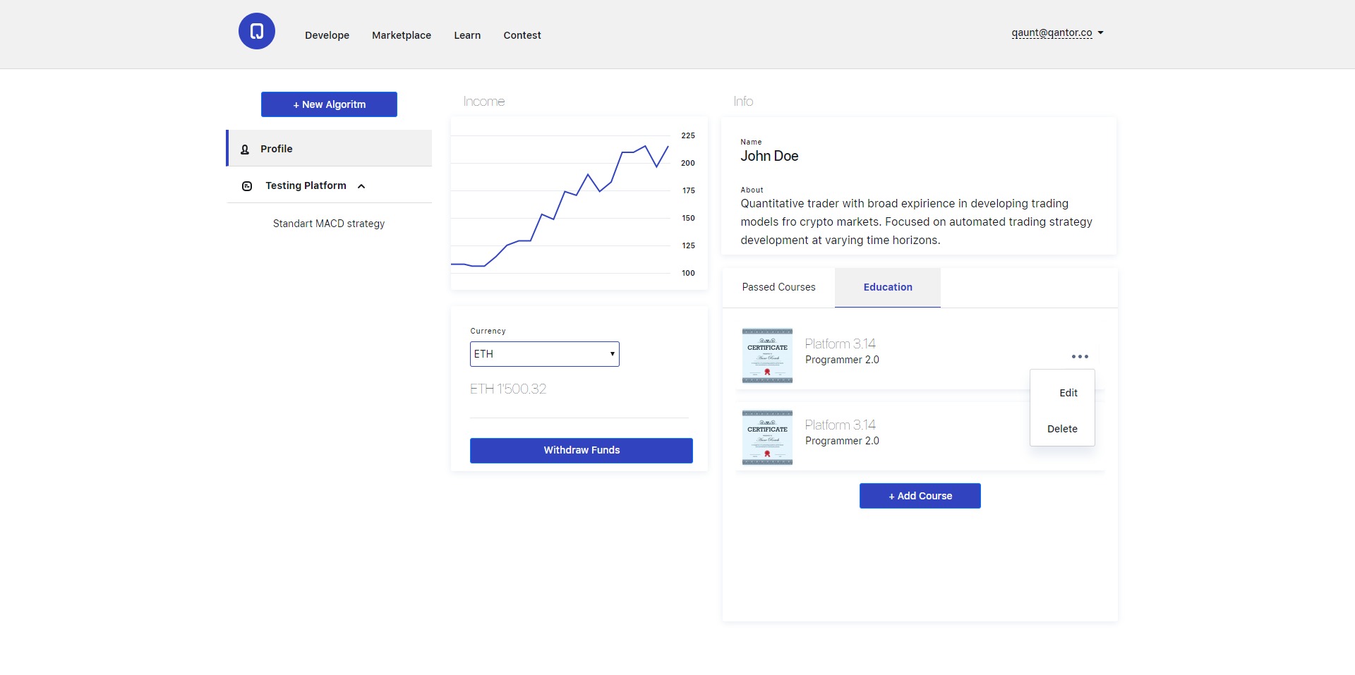Open the ETH currency dropdown

544,354
